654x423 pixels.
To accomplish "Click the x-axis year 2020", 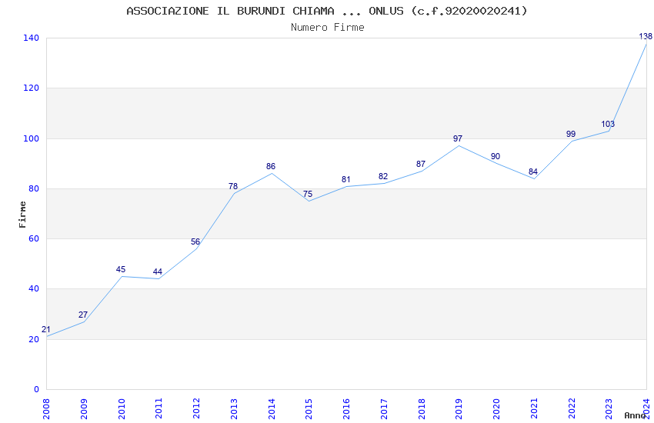I will pos(497,408).
